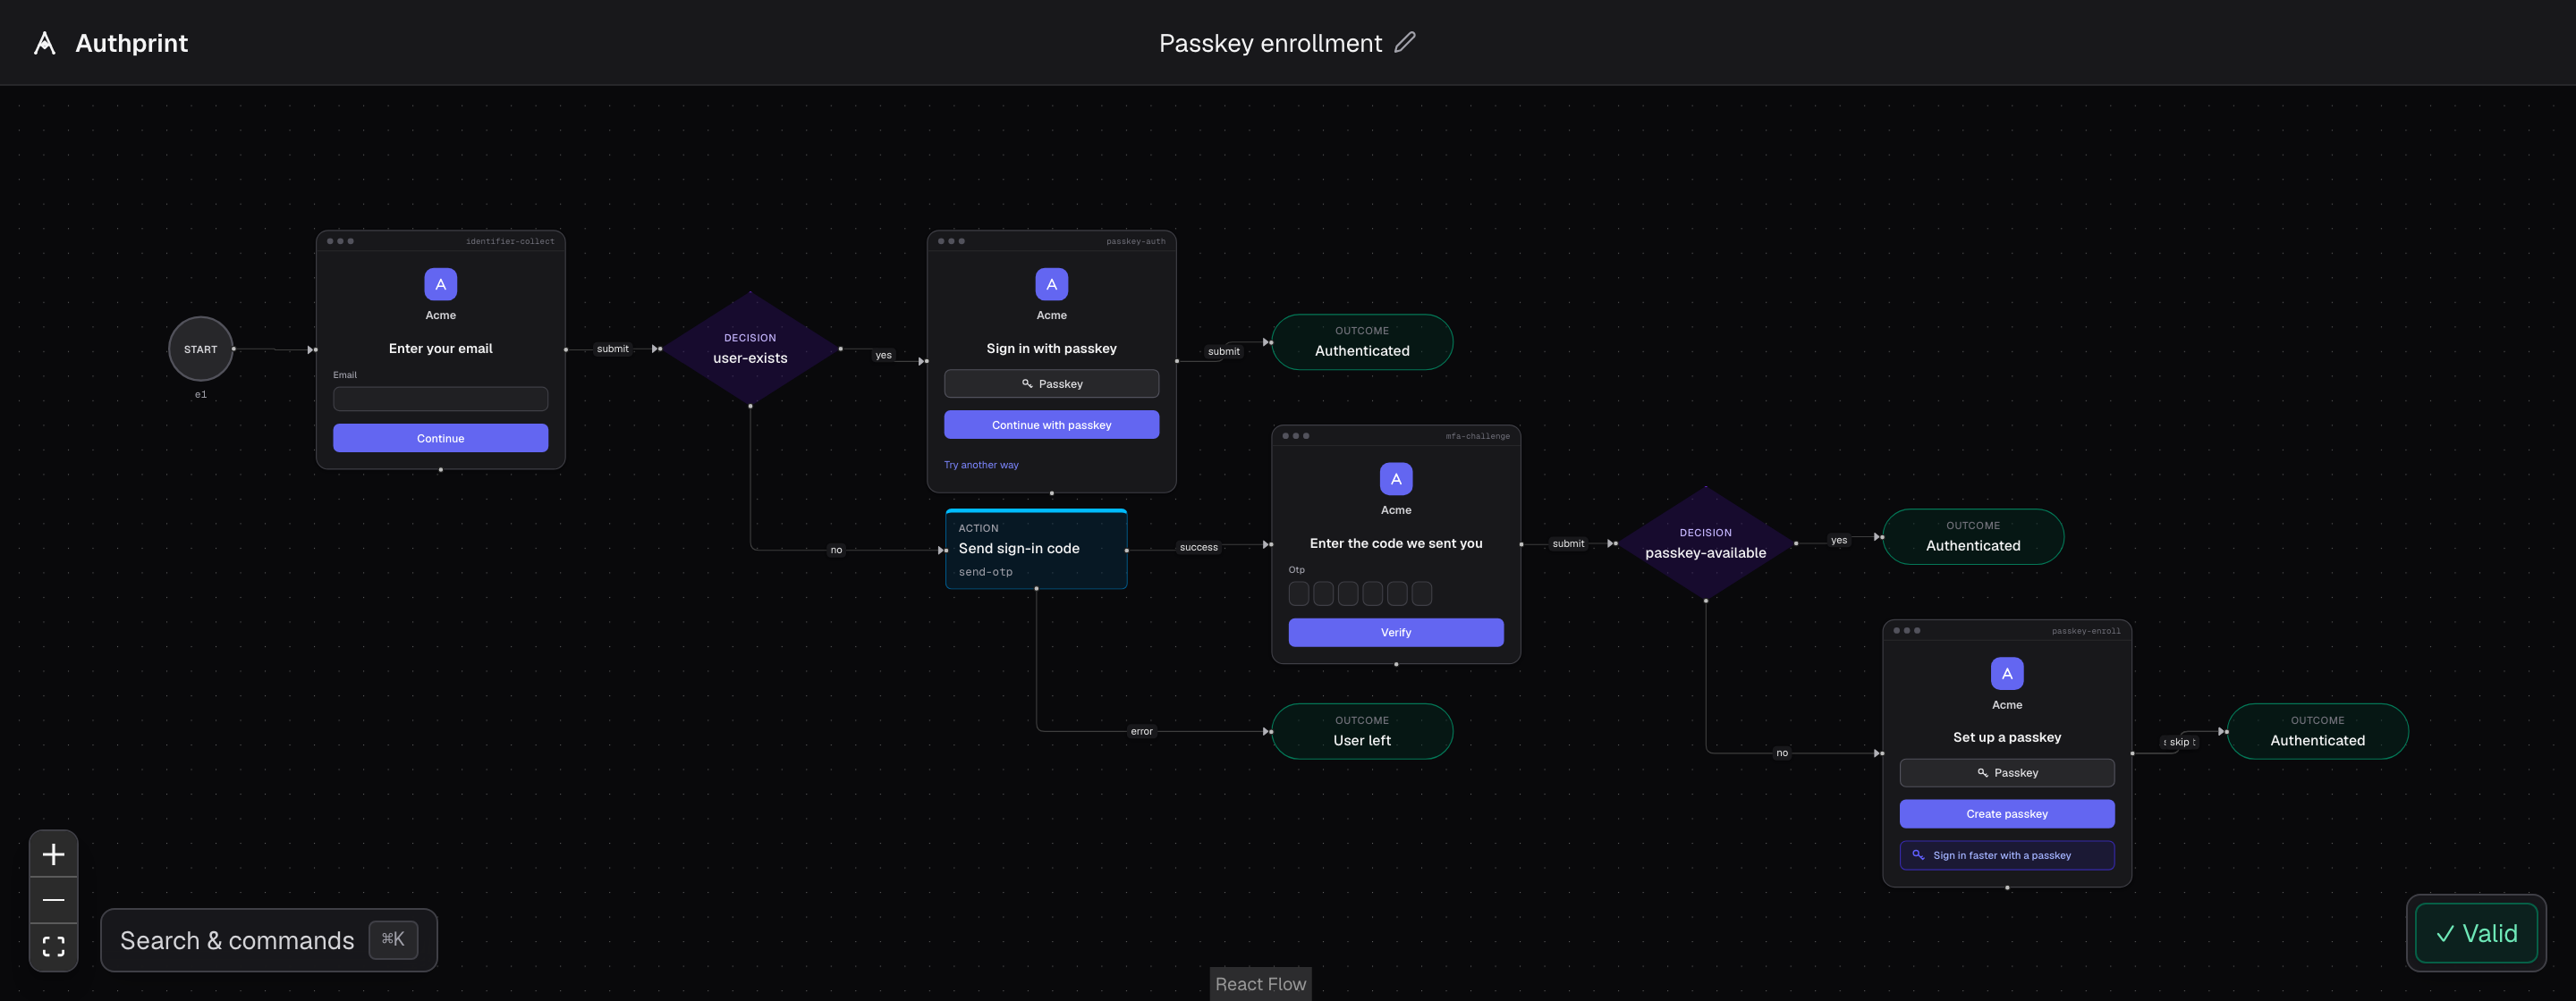This screenshot has height=1001, width=2576.
Task: Click the first Otp digit box
Action: pyautogui.click(x=1299, y=594)
